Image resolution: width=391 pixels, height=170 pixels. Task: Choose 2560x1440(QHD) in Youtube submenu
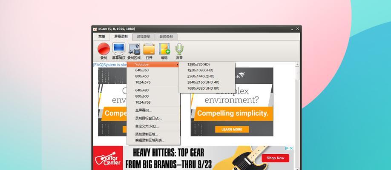[207, 76]
